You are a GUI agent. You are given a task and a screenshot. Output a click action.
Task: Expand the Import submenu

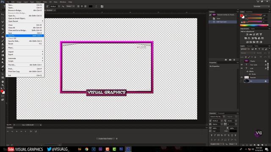(x=25, y=52)
